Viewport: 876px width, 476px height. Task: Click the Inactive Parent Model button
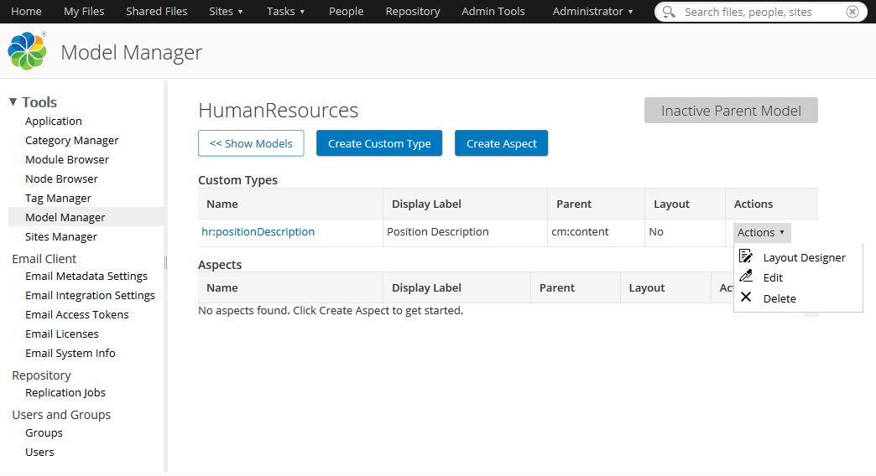tap(731, 111)
